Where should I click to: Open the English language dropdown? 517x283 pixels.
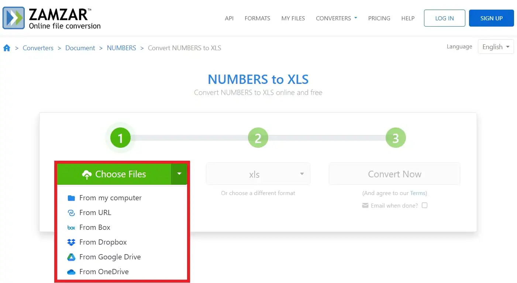point(496,47)
